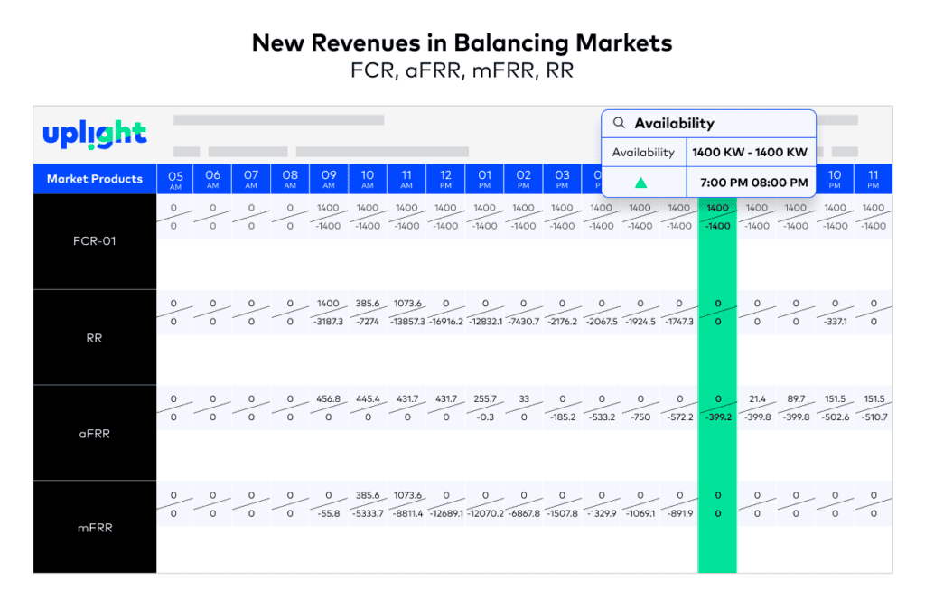Open the aFRR market product row

pyautogui.click(x=95, y=434)
